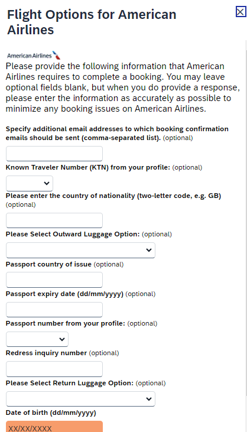Viewport: 247px width, 432px height.
Task: Click the Passport expiry date input
Action: (x=54, y=310)
